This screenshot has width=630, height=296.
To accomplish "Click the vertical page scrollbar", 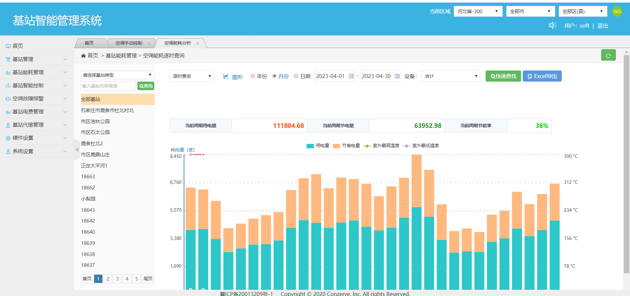I will coord(626,164).
